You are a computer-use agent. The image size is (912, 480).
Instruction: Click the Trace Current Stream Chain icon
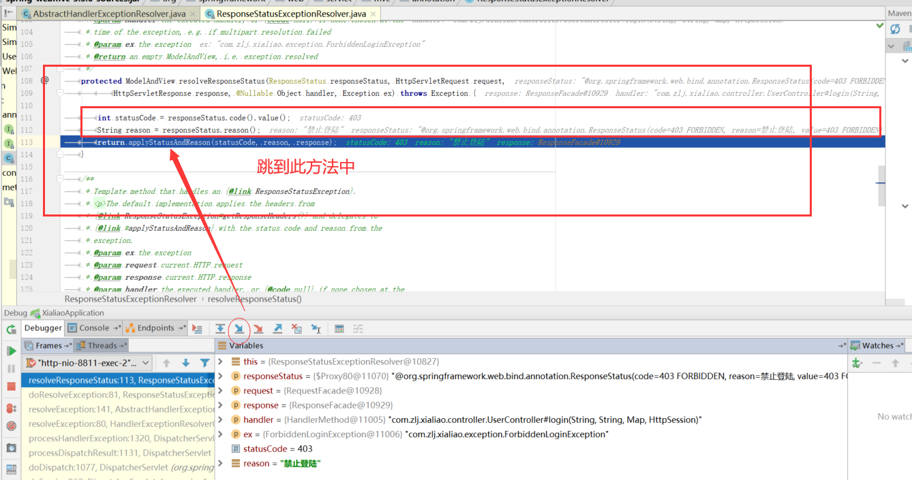pos(358,329)
